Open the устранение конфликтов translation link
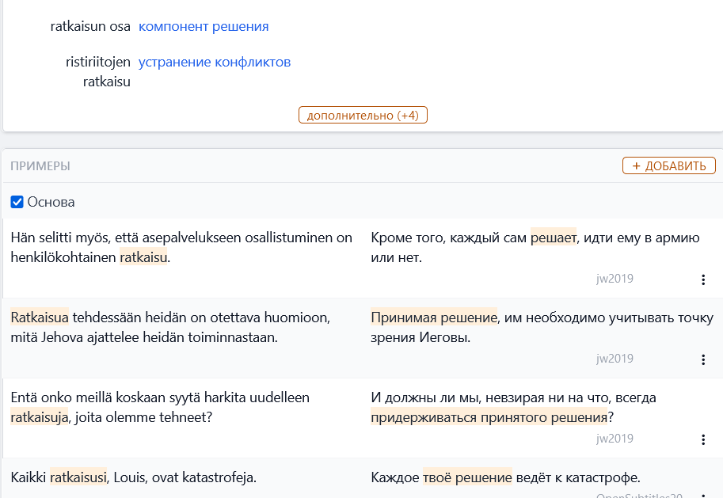Screen dimensions: 723x498 215,61
